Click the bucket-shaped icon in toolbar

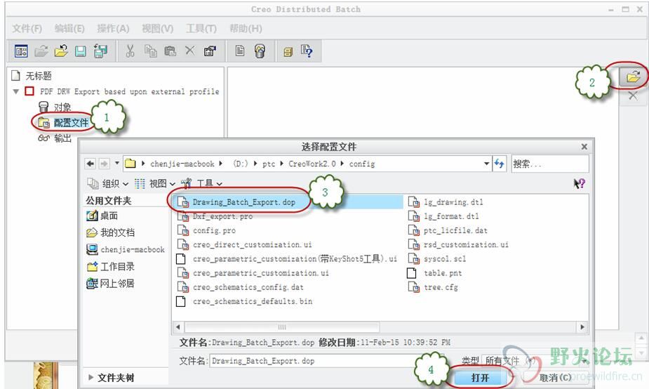260,51
